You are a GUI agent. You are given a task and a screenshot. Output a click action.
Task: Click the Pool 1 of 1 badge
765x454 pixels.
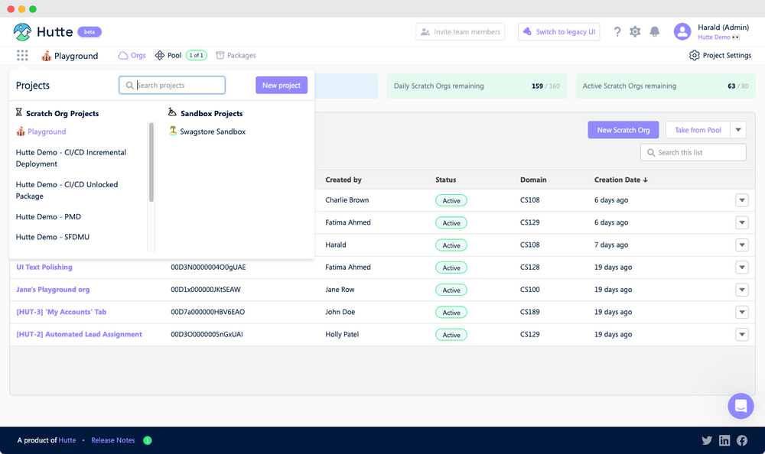click(x=196, y=56)
